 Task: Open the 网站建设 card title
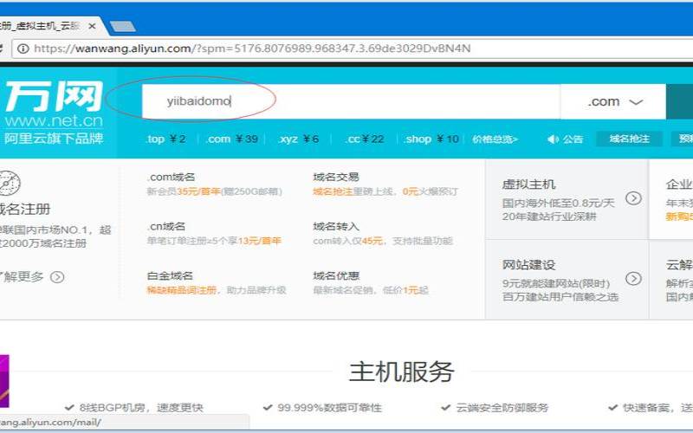click(528, 265)
